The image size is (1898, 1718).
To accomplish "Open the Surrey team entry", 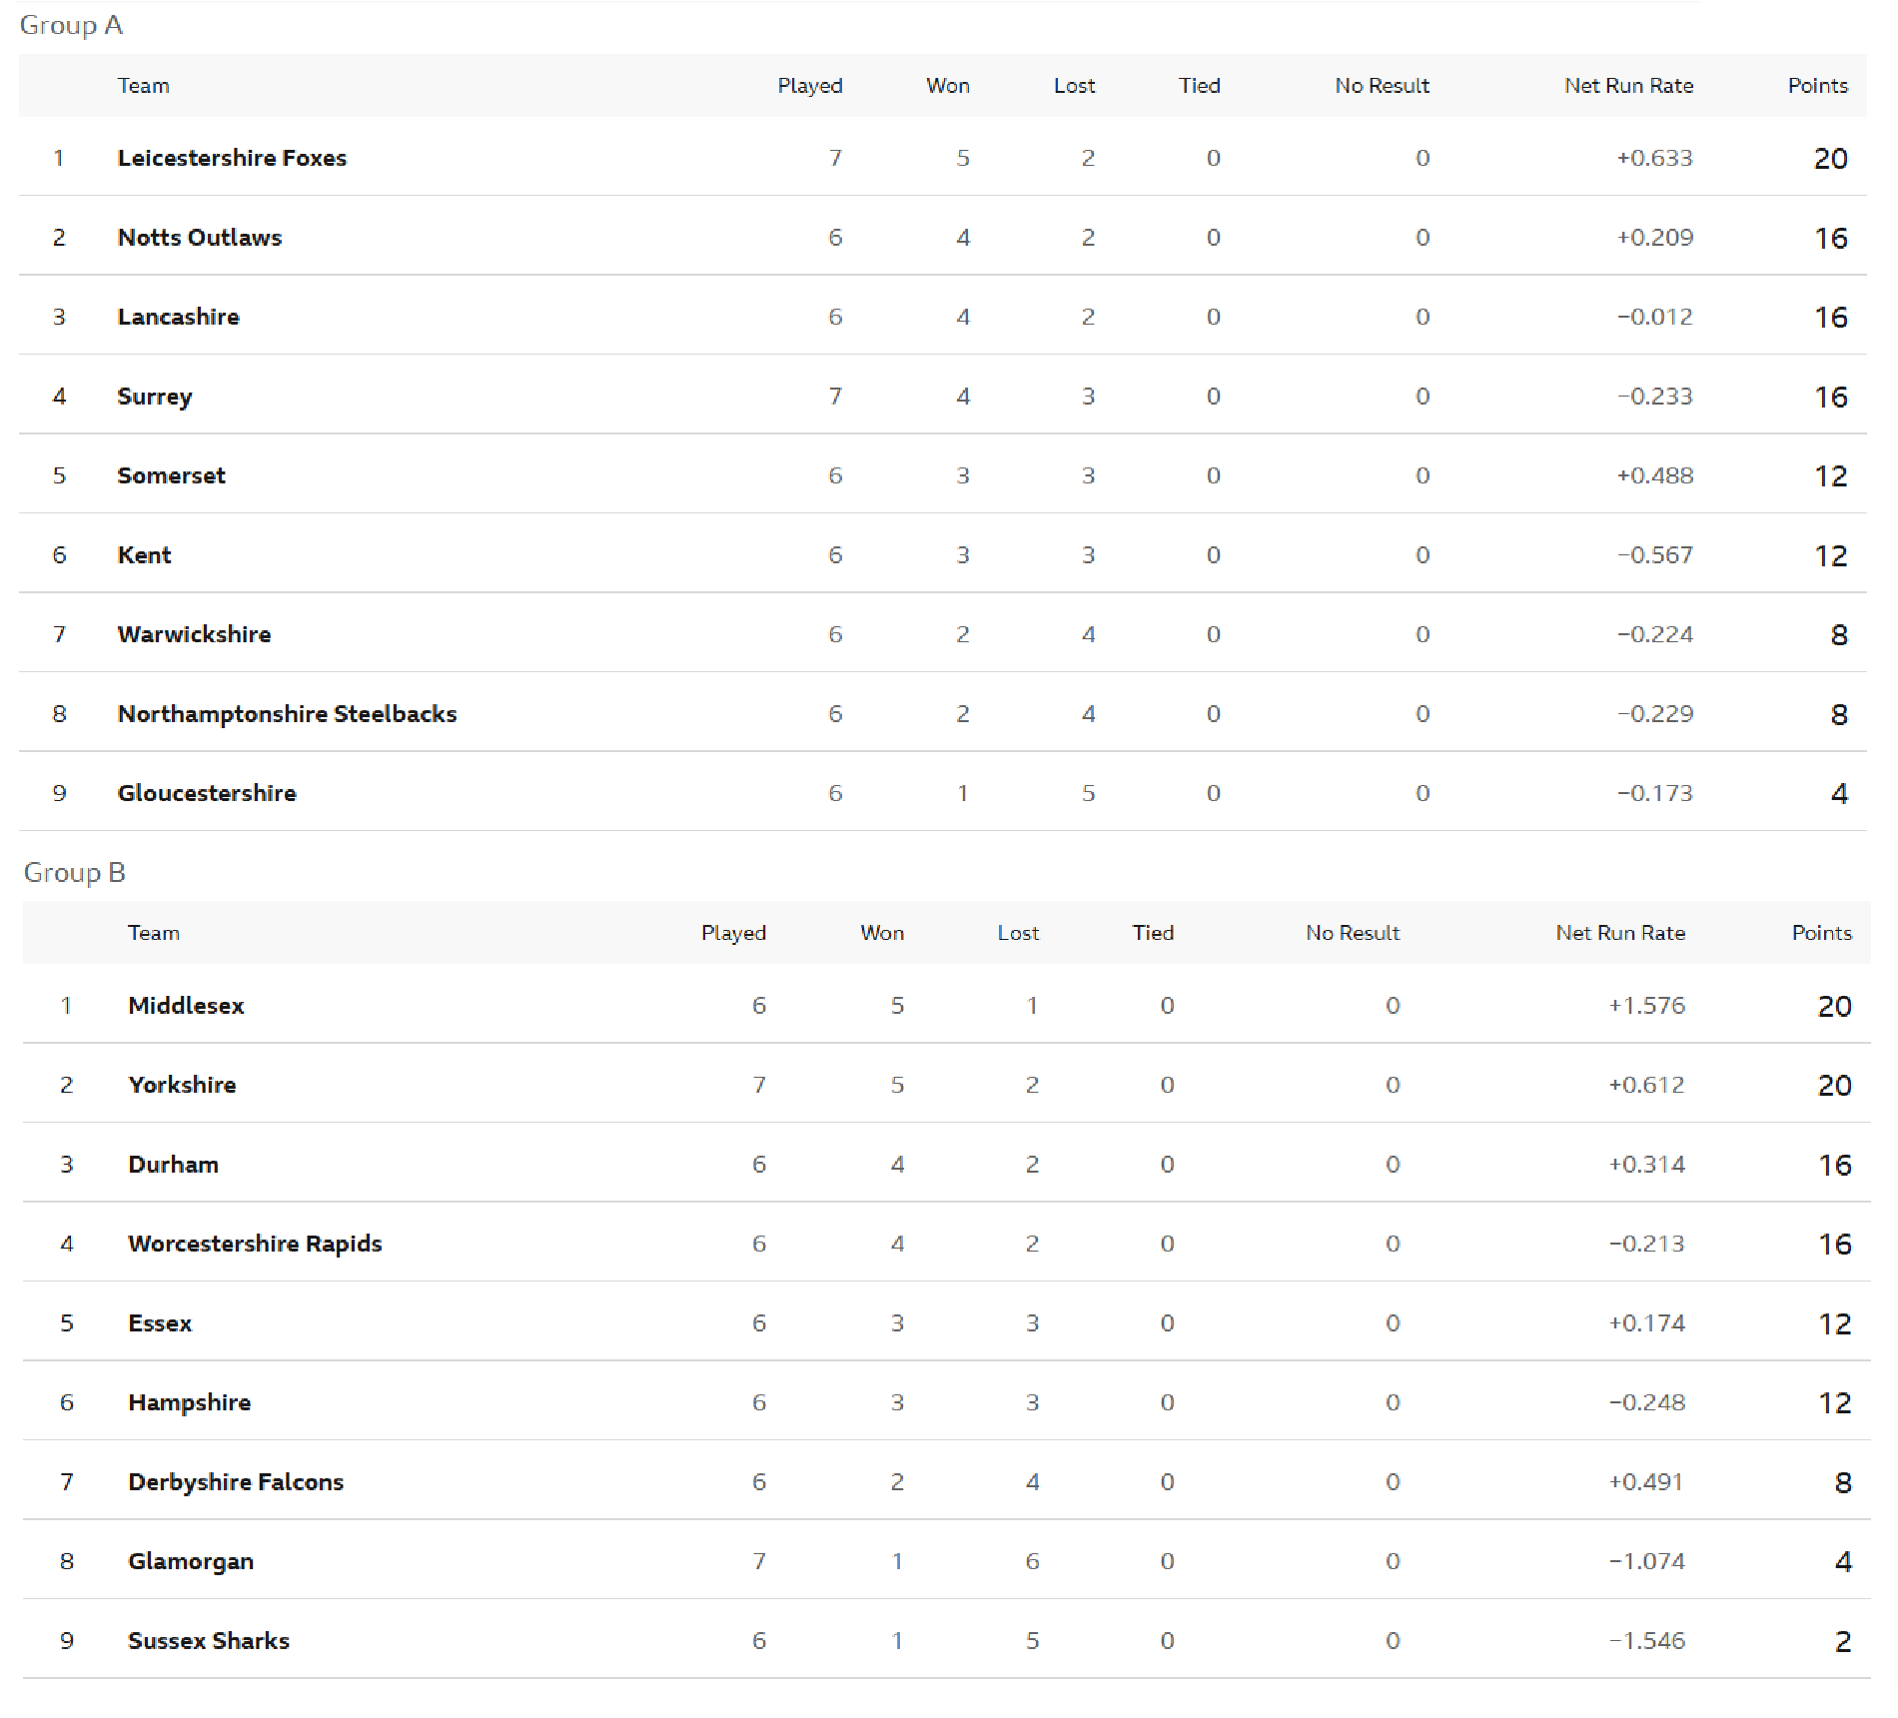I will [x=155, y=397].
